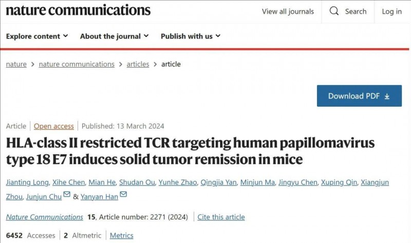
Task: Open View all journals
Action: 288,11
